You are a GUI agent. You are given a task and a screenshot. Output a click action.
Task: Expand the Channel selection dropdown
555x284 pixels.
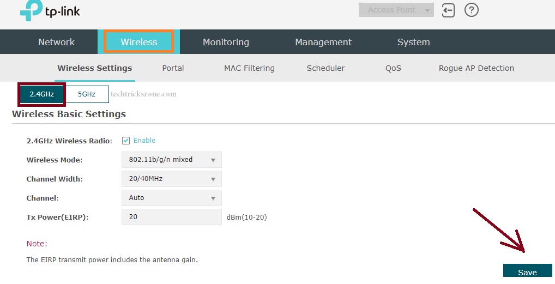pyautogui.click(x=171, y=198)
